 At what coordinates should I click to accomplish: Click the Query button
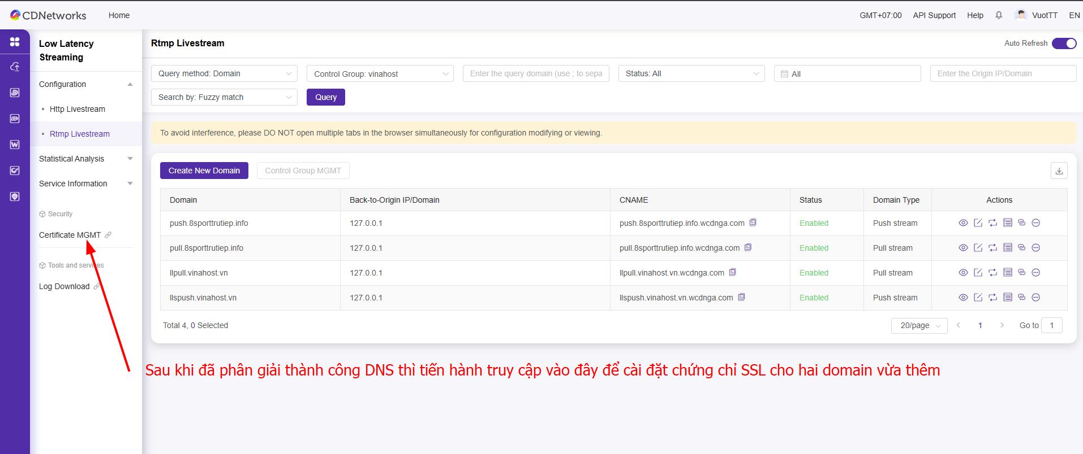click(325, 97)
